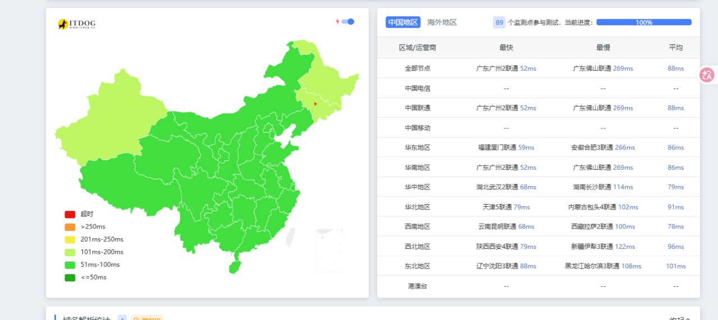The image size is (718, 320).
Task: Select the 西北地区 row label
Action: 417,247
